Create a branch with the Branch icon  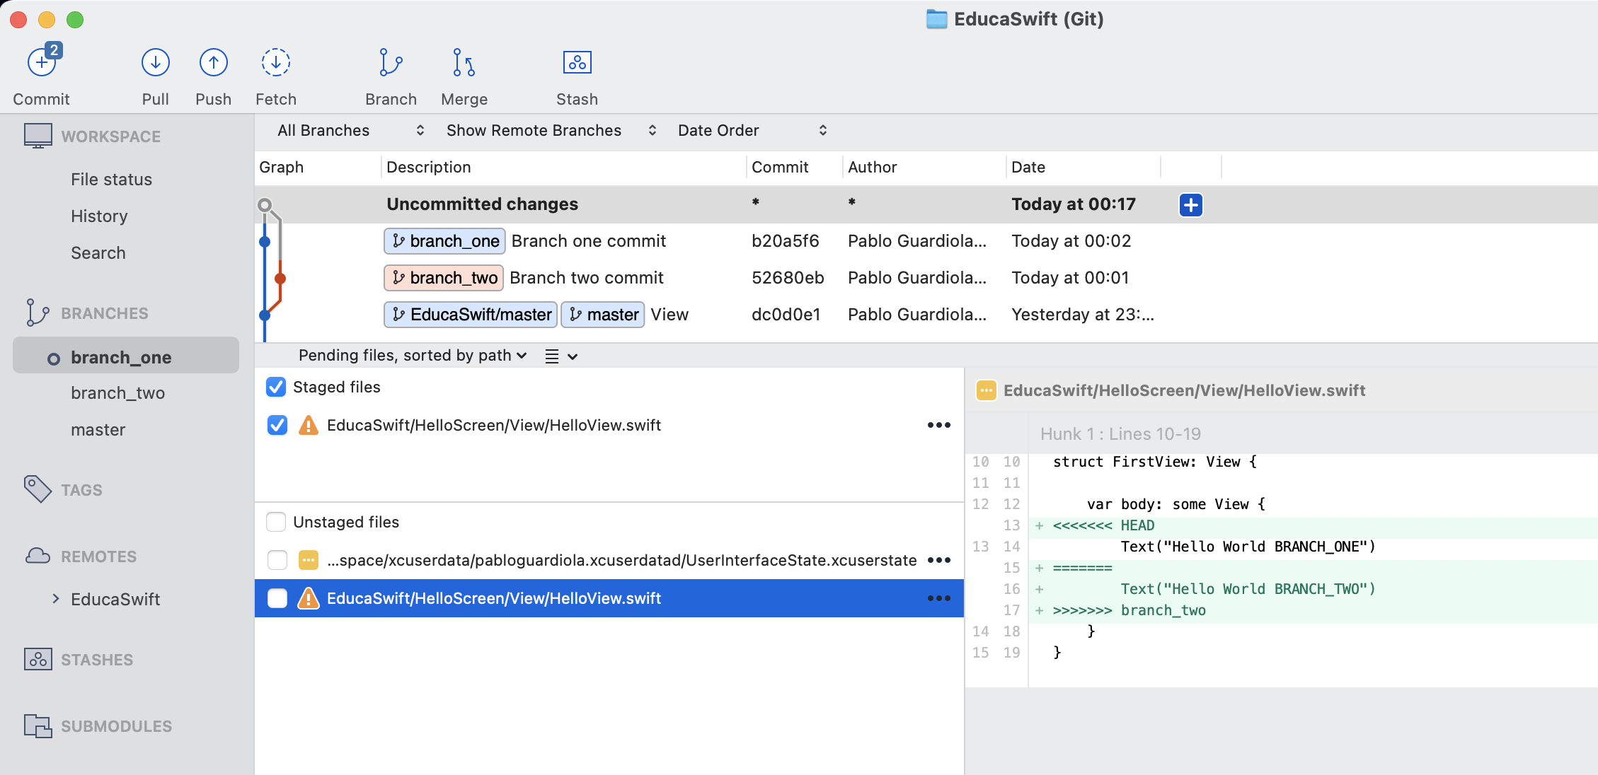[391, 64]
